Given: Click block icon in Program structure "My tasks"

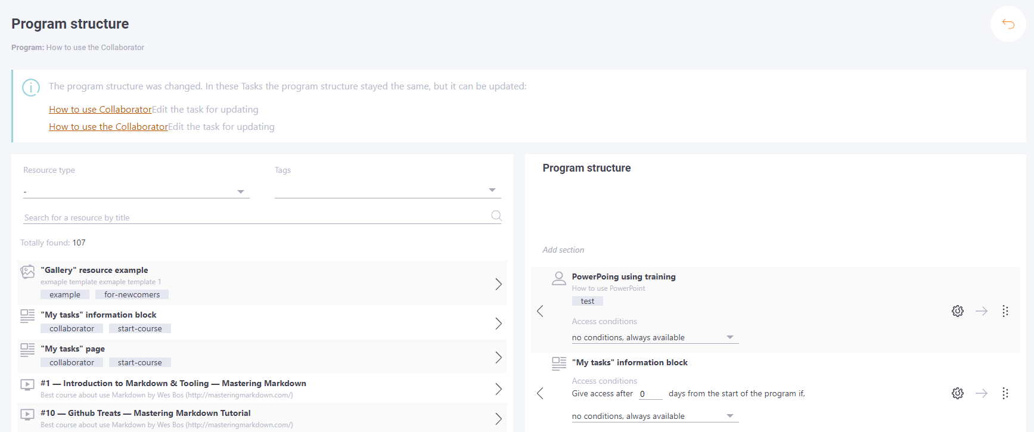Looking at the screenshot, I should pyautogui.click(x=558, y=363).
